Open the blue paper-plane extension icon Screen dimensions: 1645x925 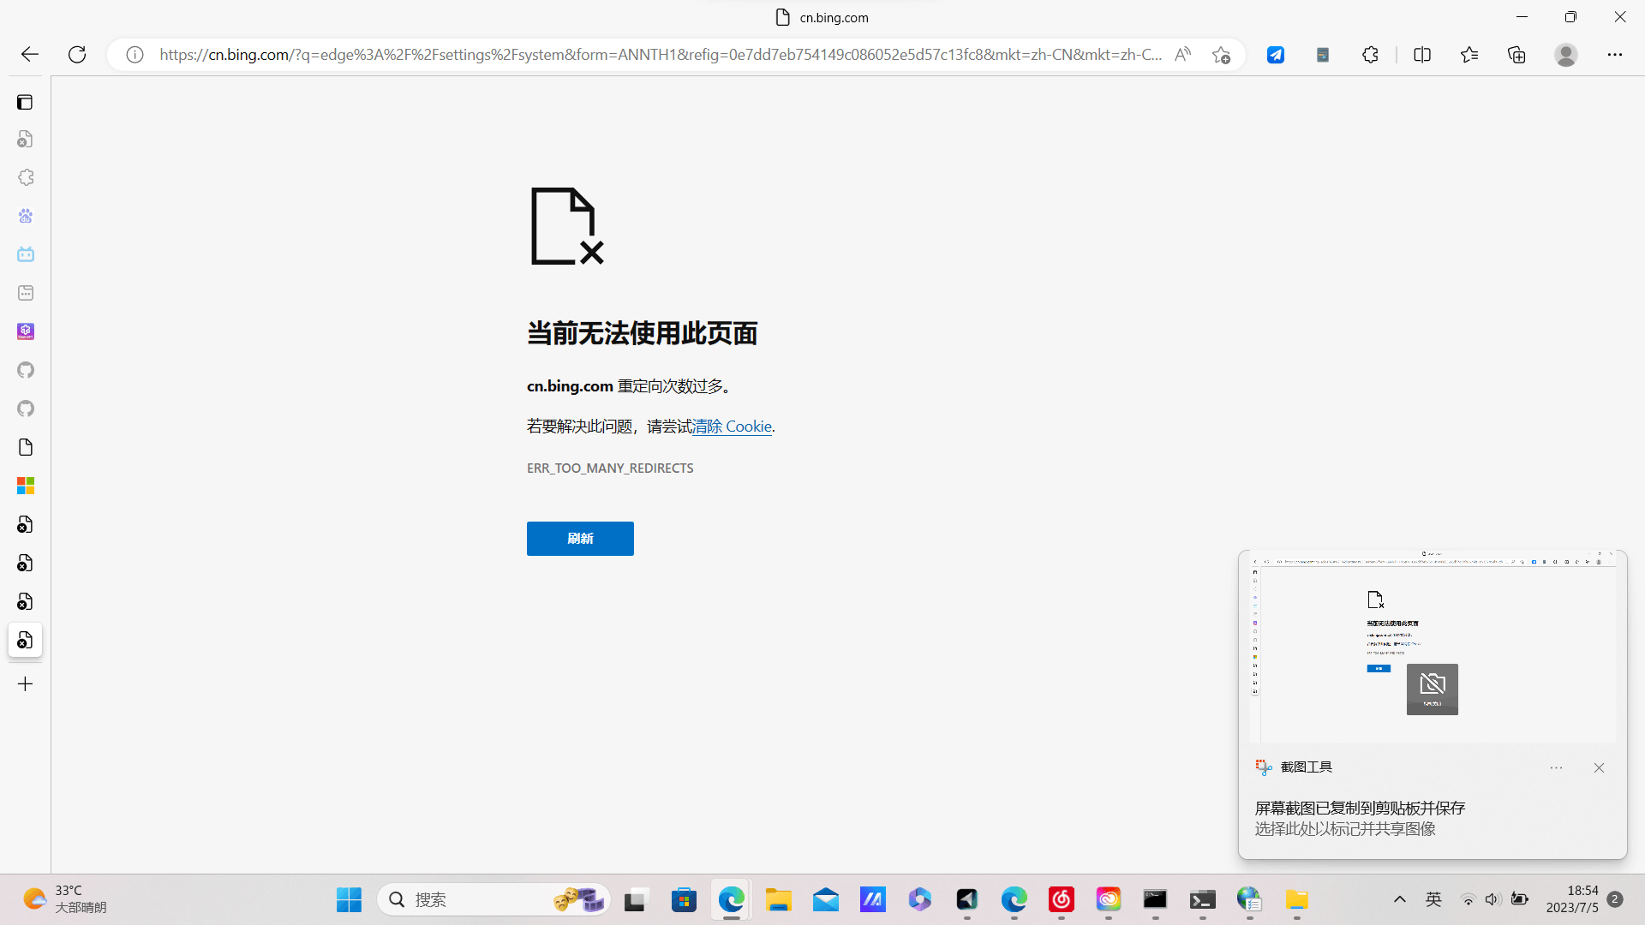[1276, 55]
